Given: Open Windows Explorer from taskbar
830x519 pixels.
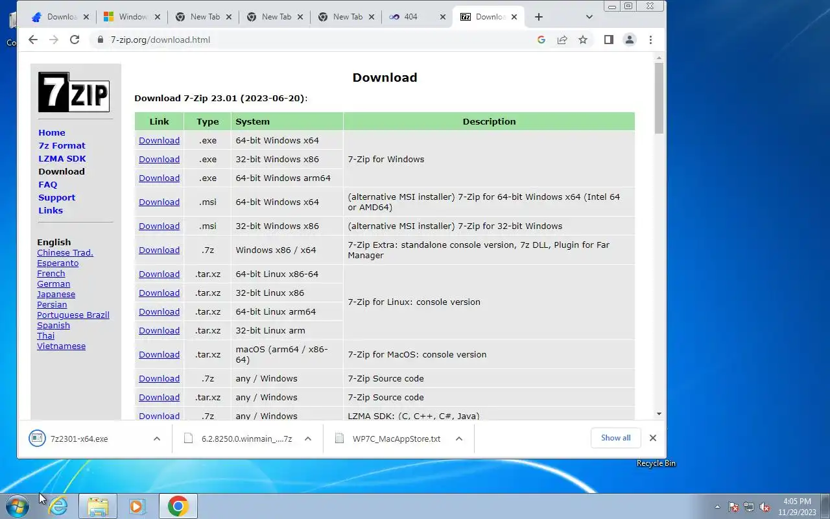Looking at the screenshot, I should [98, 506].
